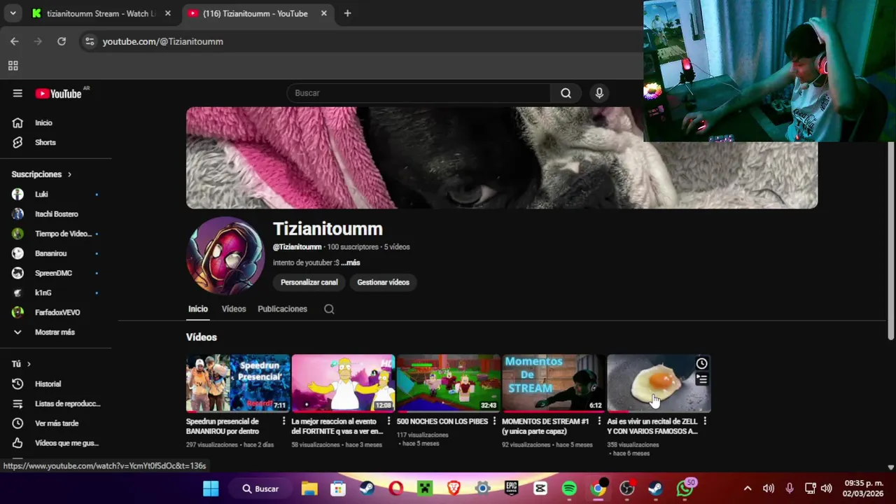
Task: Select the Publicaciones channel tab
Action: [x=282, y=309]
